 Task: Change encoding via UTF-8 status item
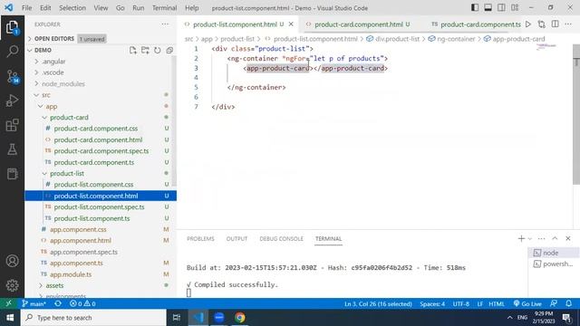click(461, 304)
